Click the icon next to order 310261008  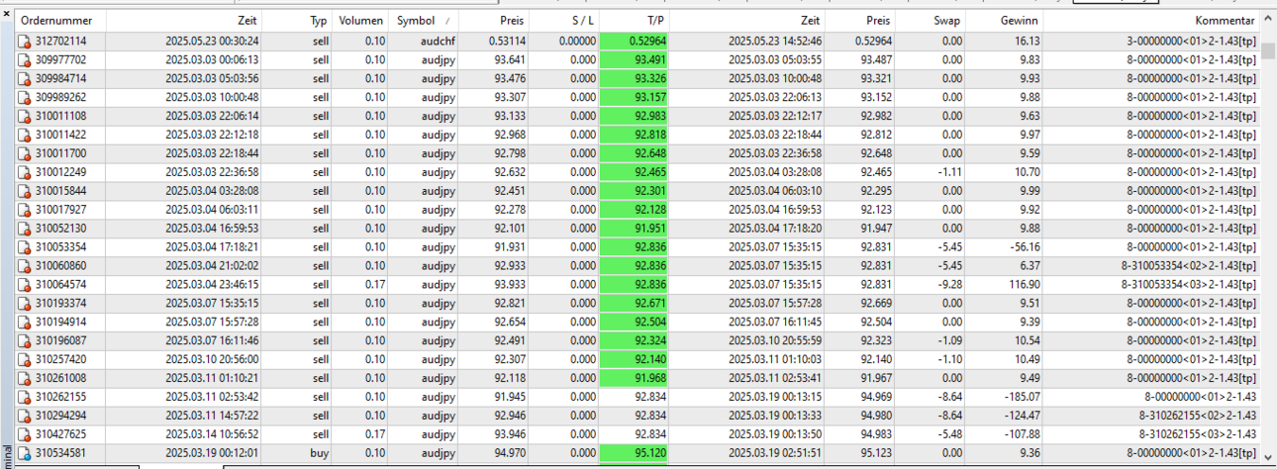(x=25, y=378)
